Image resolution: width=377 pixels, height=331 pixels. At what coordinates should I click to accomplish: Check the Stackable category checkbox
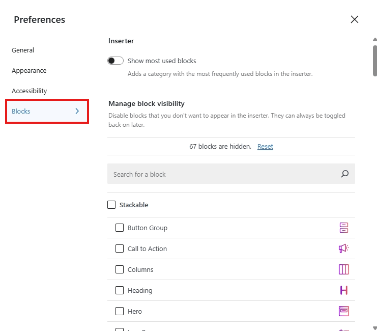111,205
